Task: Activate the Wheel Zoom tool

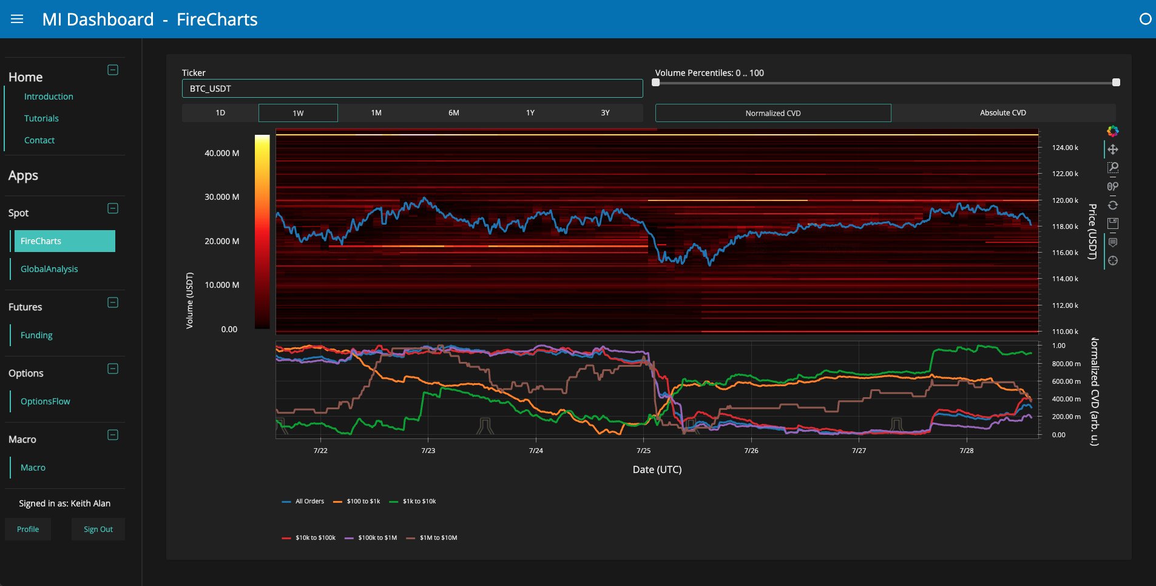Action: (x=1112, y=186)
